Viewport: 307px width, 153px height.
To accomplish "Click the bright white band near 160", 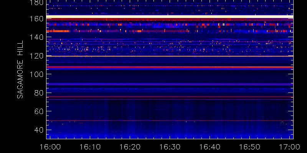I will [x=170, y=16].
